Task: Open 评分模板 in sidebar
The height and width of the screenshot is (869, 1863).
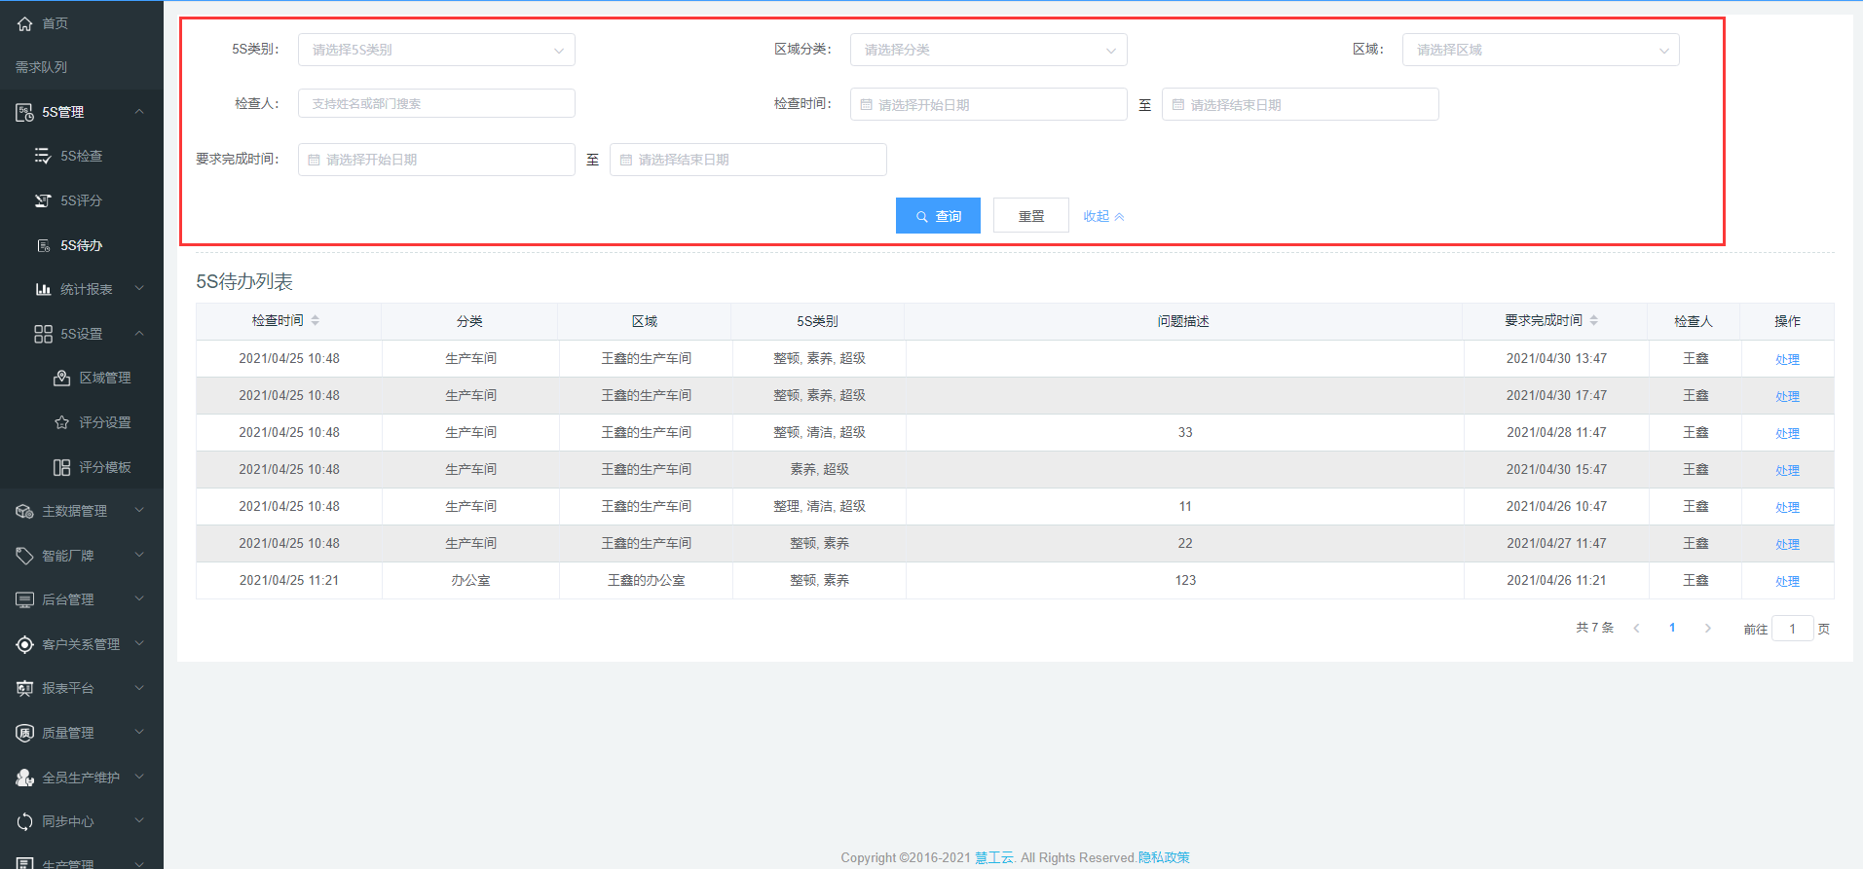Action: pyautogui.click(x=104, y=467)
